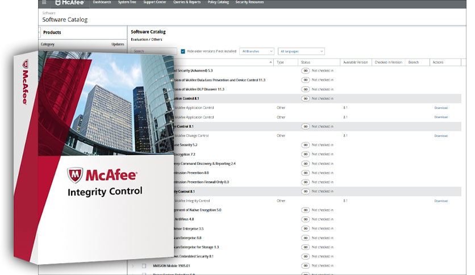Sort by Available Version column header
Screen dimensions: 475x275
355,63
